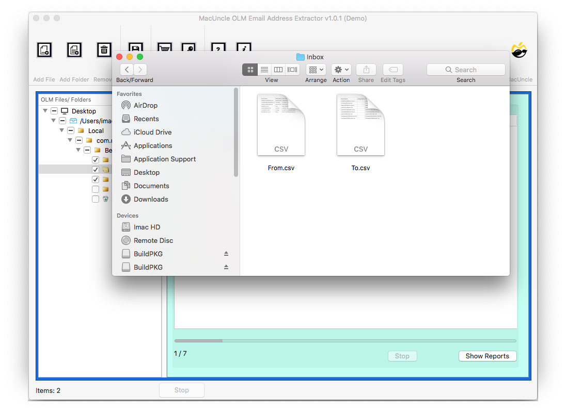Open the Arrange dropdown in Finder
566x412 pixels.
point(316,70)
